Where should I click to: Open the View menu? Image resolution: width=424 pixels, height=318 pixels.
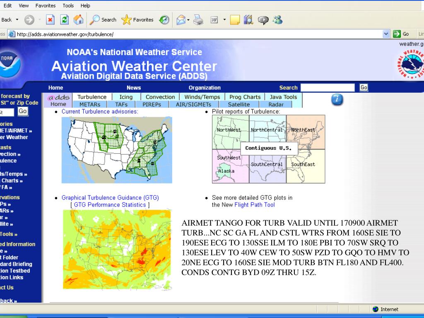(x=24, y=5)
